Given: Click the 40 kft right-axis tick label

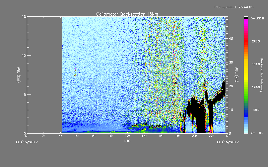Looking at the screenshot, I should click(x=231, y=38).
